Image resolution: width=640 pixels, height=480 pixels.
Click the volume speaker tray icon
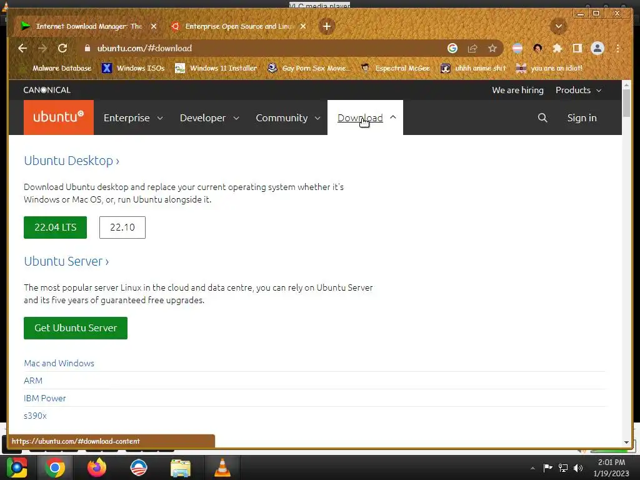point(578,467)
